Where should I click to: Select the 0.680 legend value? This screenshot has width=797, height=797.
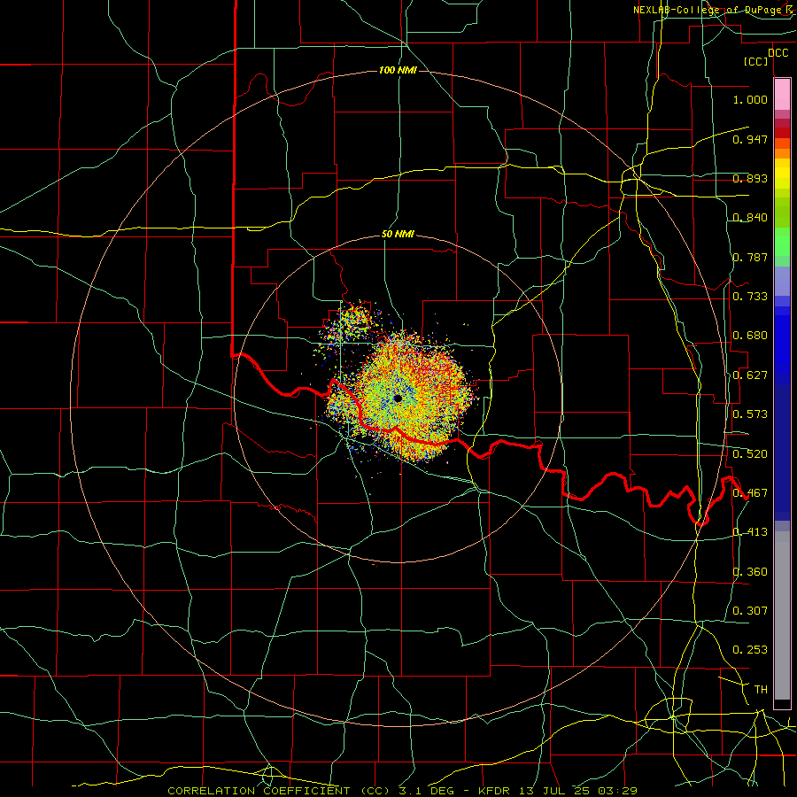click(750, 336)
